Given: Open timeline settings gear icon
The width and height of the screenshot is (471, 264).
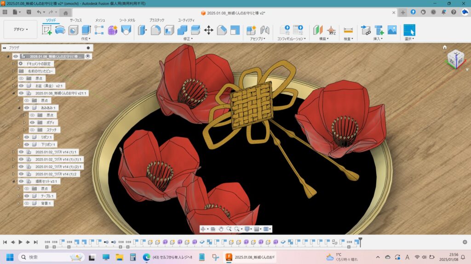Looking at the screenshot, I should coord(465,242).
